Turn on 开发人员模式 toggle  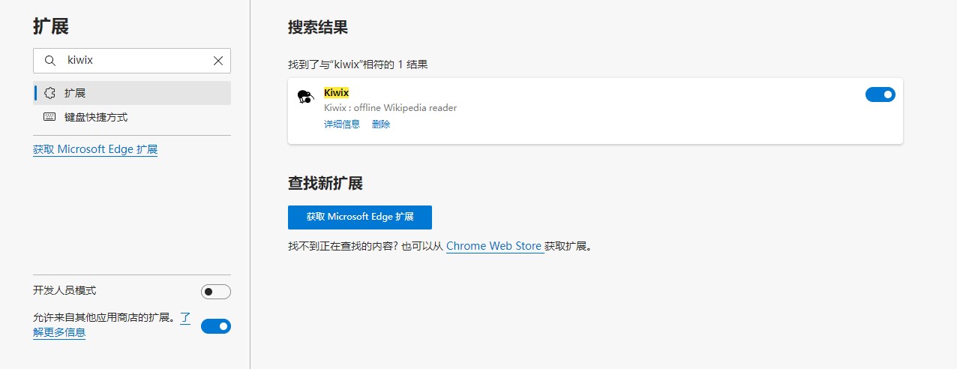[216, 292]
